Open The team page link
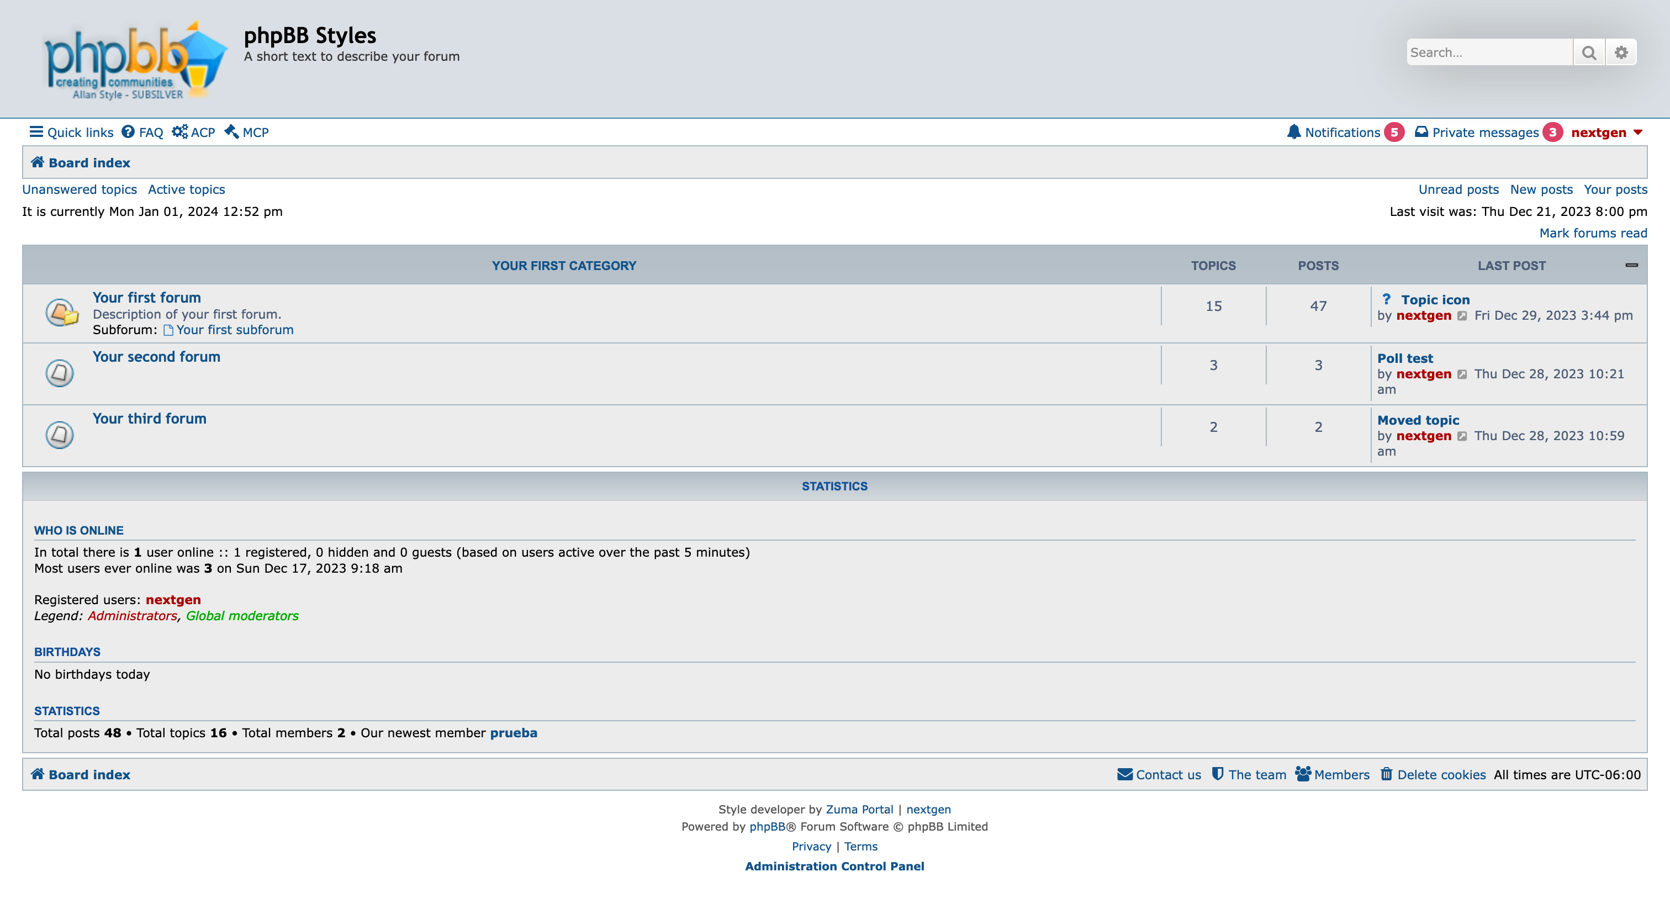 [1256, 775]
